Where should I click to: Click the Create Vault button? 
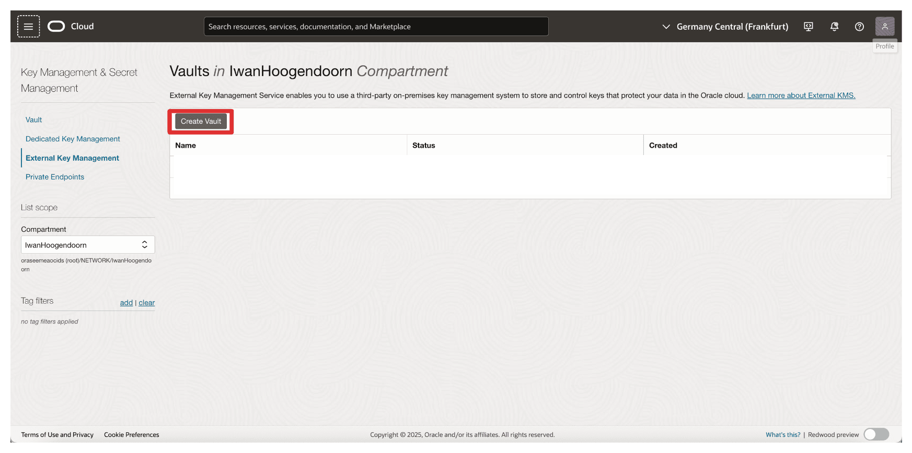click(x=201, y=121)
